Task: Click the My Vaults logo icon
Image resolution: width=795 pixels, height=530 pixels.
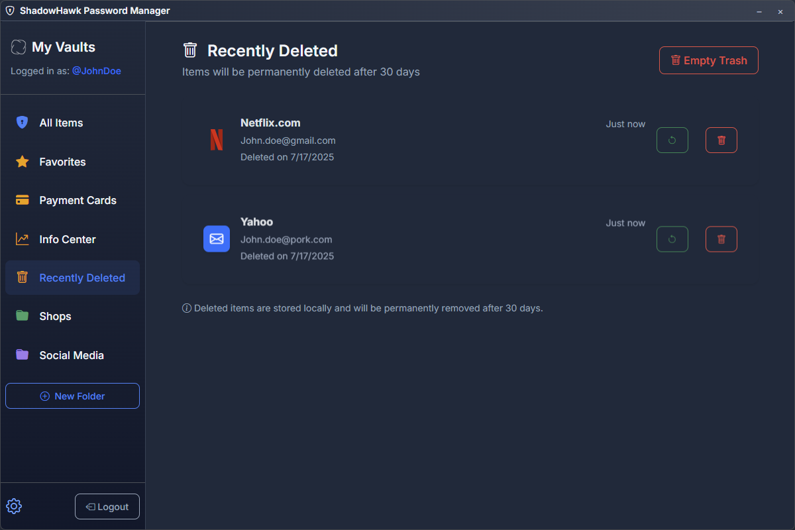Action: 19,47
